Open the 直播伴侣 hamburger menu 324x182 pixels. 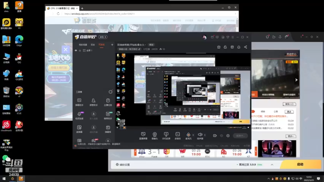(x=232, y=37)
